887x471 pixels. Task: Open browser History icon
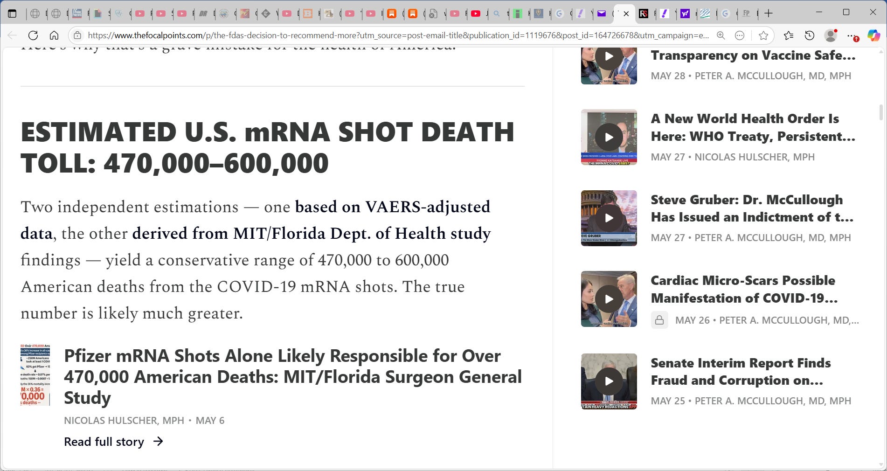click(810, 35)
